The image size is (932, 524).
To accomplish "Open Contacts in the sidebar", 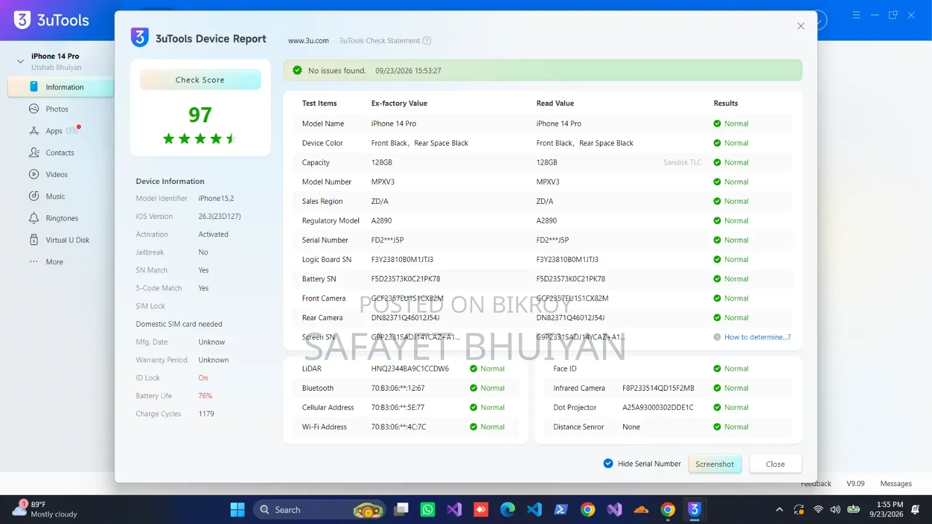I will [x=59, y=153].
